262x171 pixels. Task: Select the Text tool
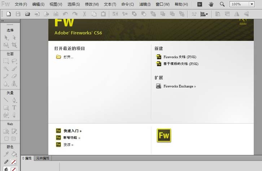pos(14,107)
